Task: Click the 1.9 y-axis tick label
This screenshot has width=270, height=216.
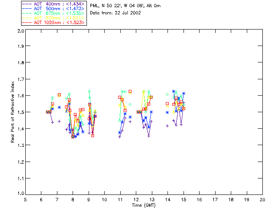Action: pyautogui.click(x=21, y=46)
